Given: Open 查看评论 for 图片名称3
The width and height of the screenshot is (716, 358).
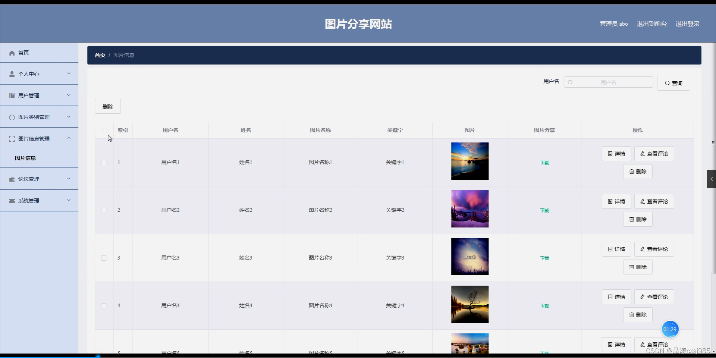Looking at the screenshot, I should [654, 249].
